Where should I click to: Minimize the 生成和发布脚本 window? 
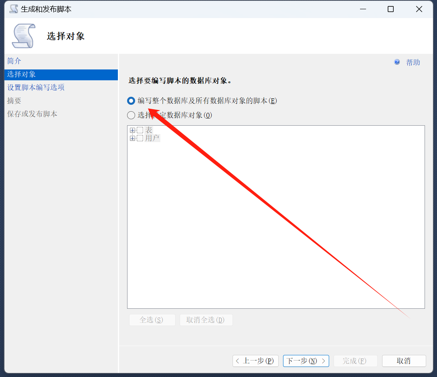point(363,9)
